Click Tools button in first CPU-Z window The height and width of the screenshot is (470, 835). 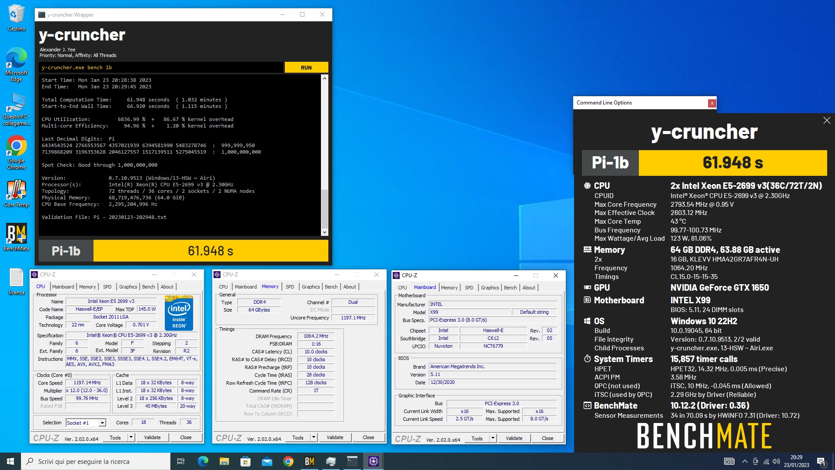(115, 437)
